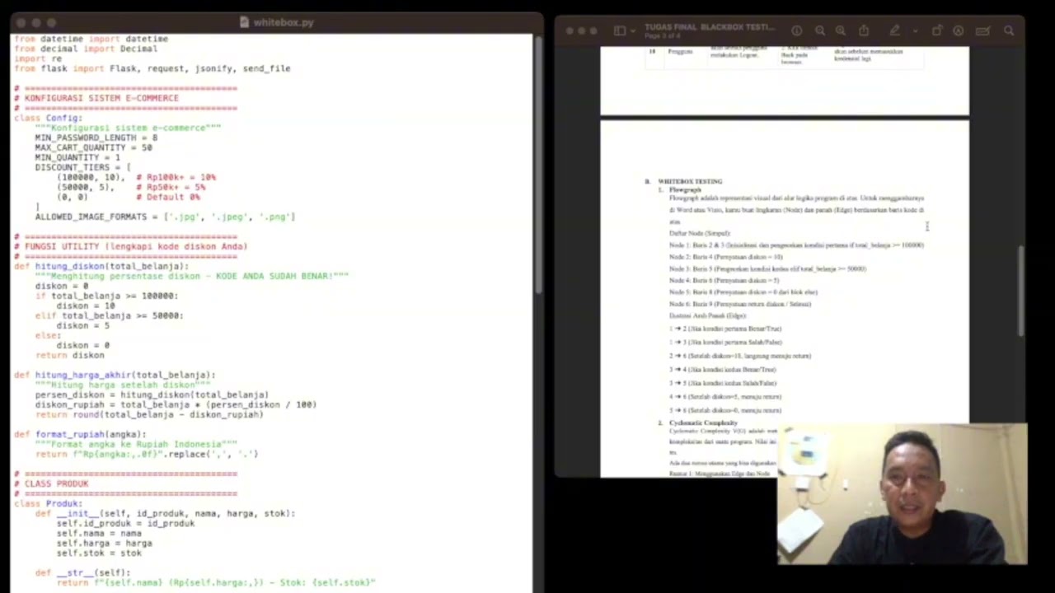
Task: Open the search magnifier in Preview toolbar
Action: point(1009,30)
